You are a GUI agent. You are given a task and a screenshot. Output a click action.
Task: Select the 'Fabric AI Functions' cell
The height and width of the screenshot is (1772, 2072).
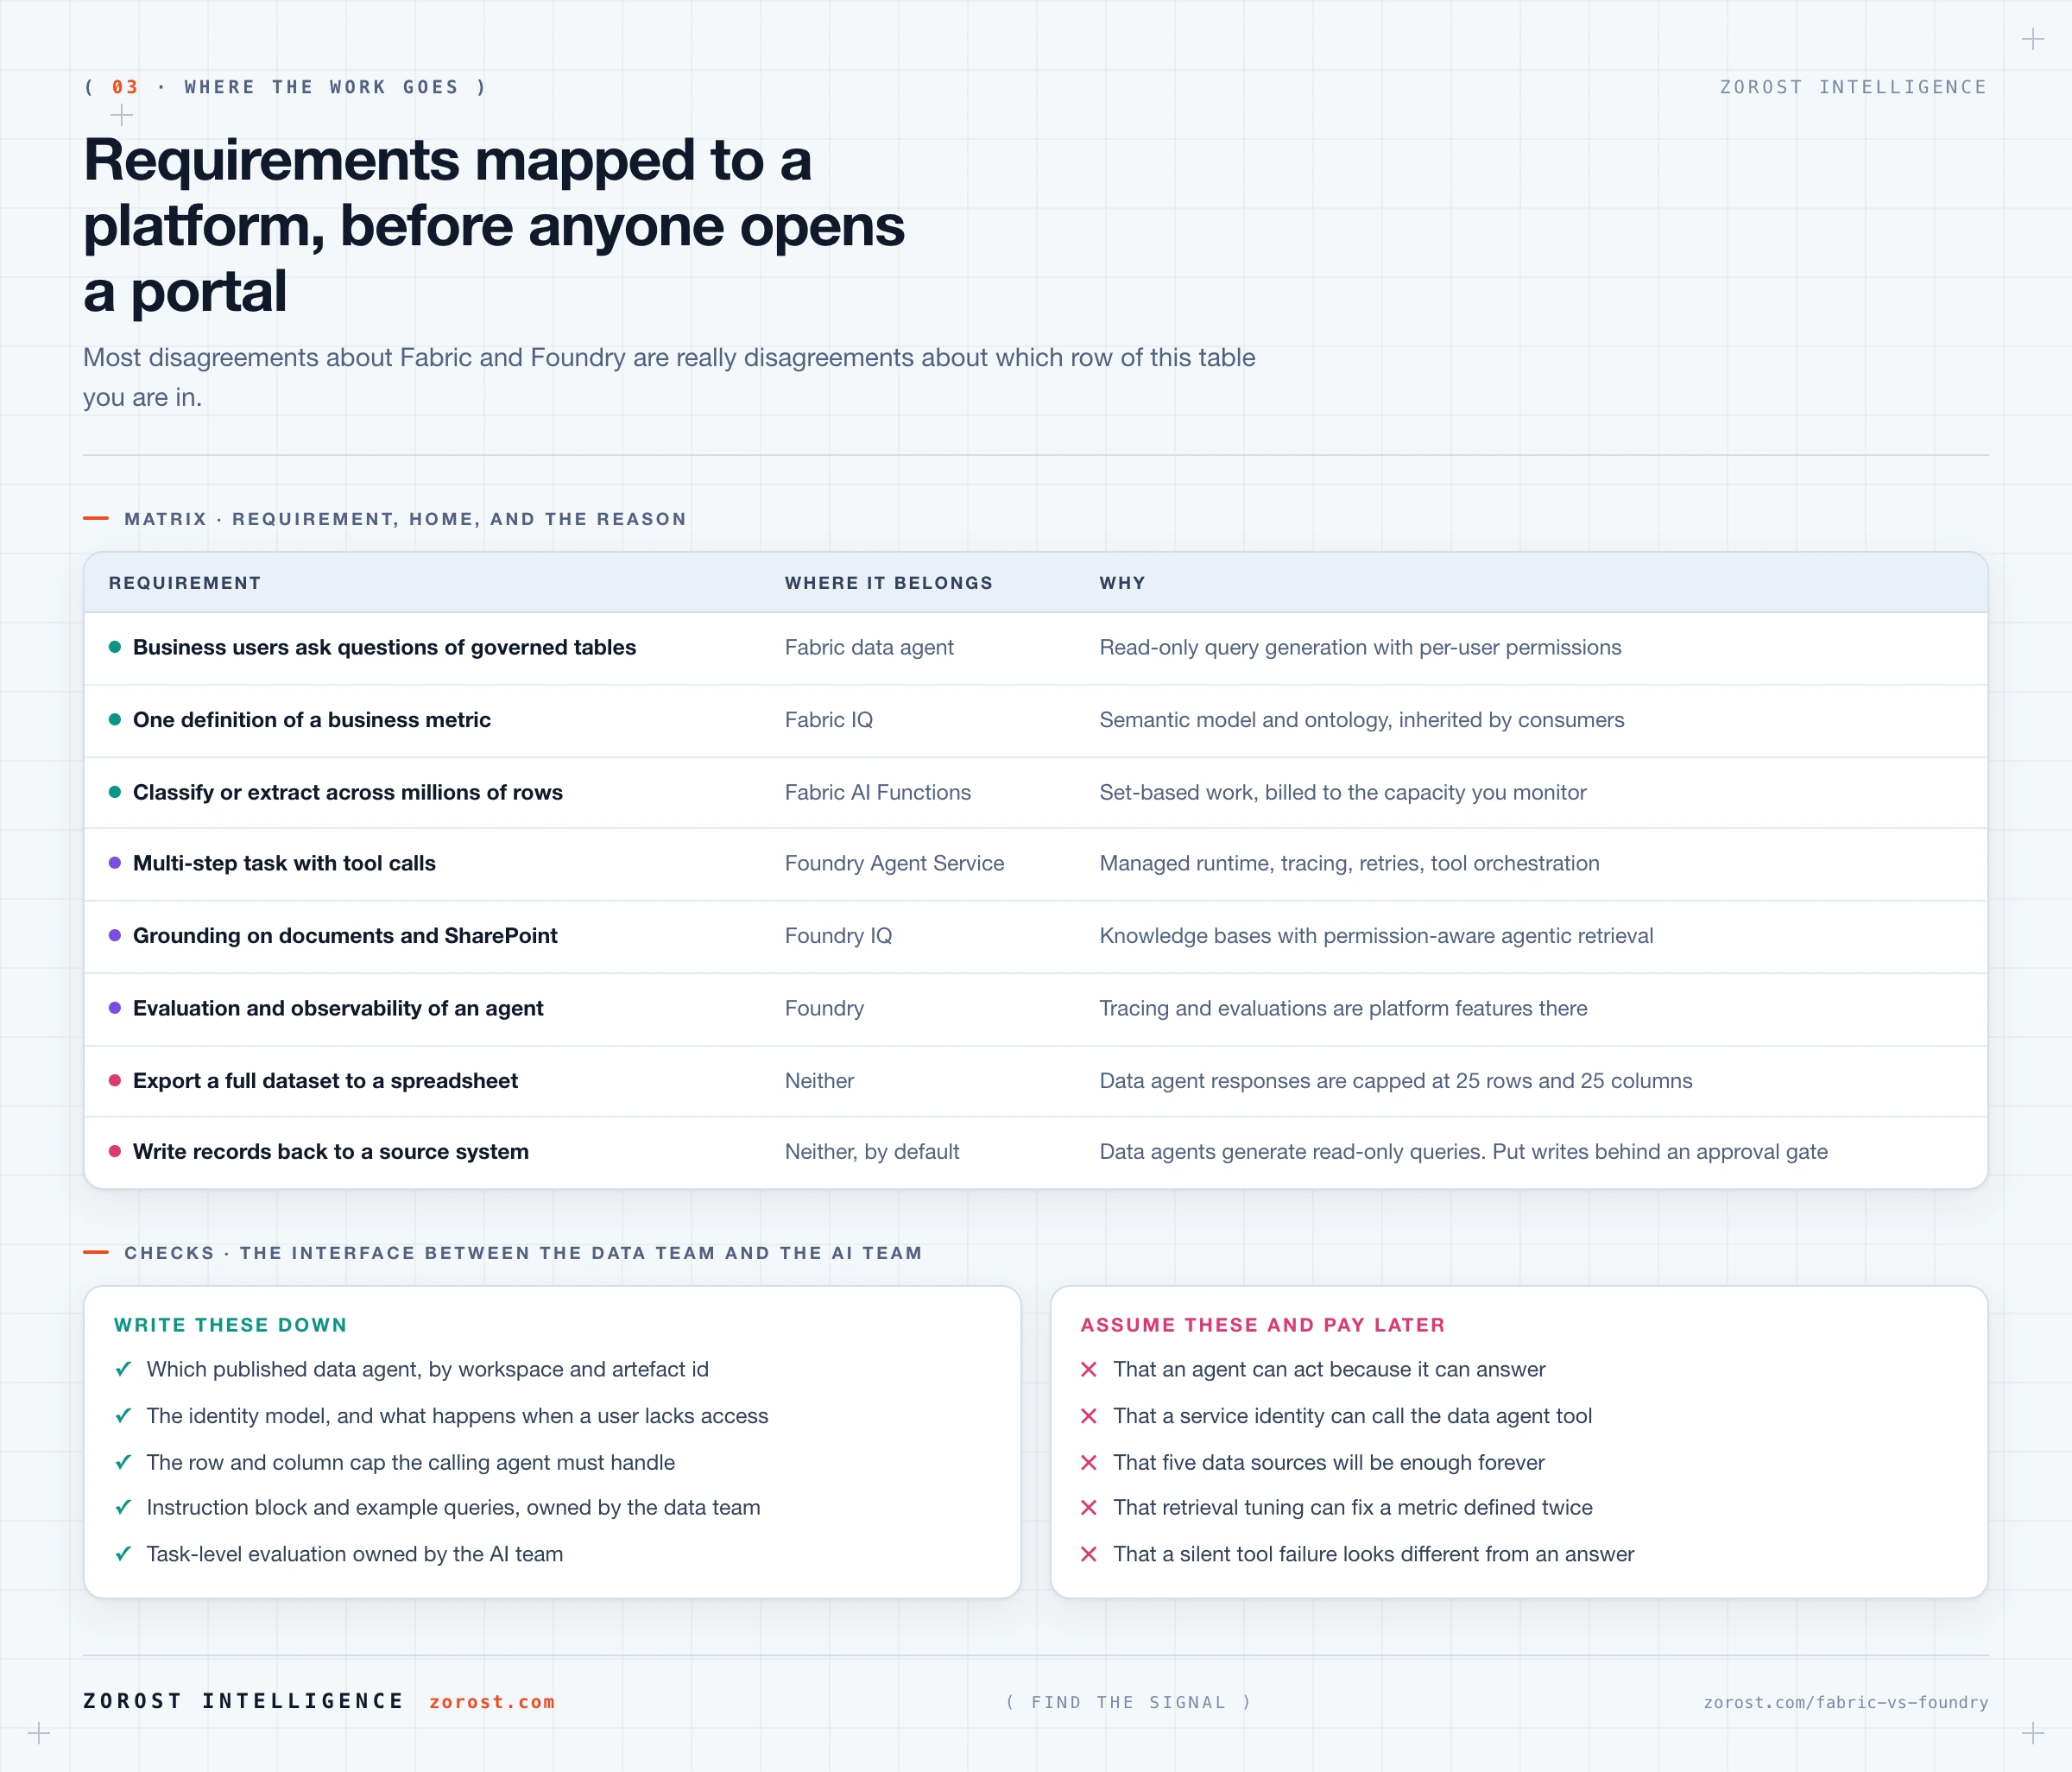coord(878,792)
